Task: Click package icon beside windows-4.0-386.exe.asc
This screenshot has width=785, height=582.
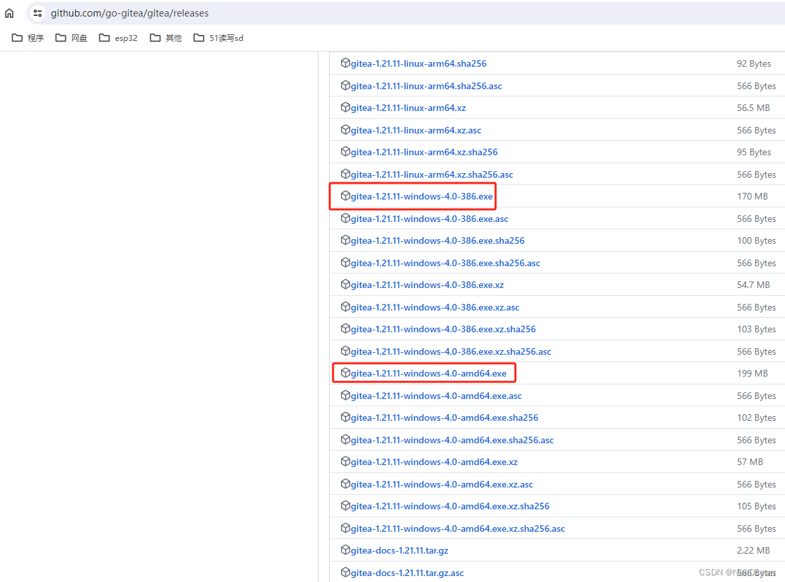Action: pyautogui.click(x=345, y=218)
